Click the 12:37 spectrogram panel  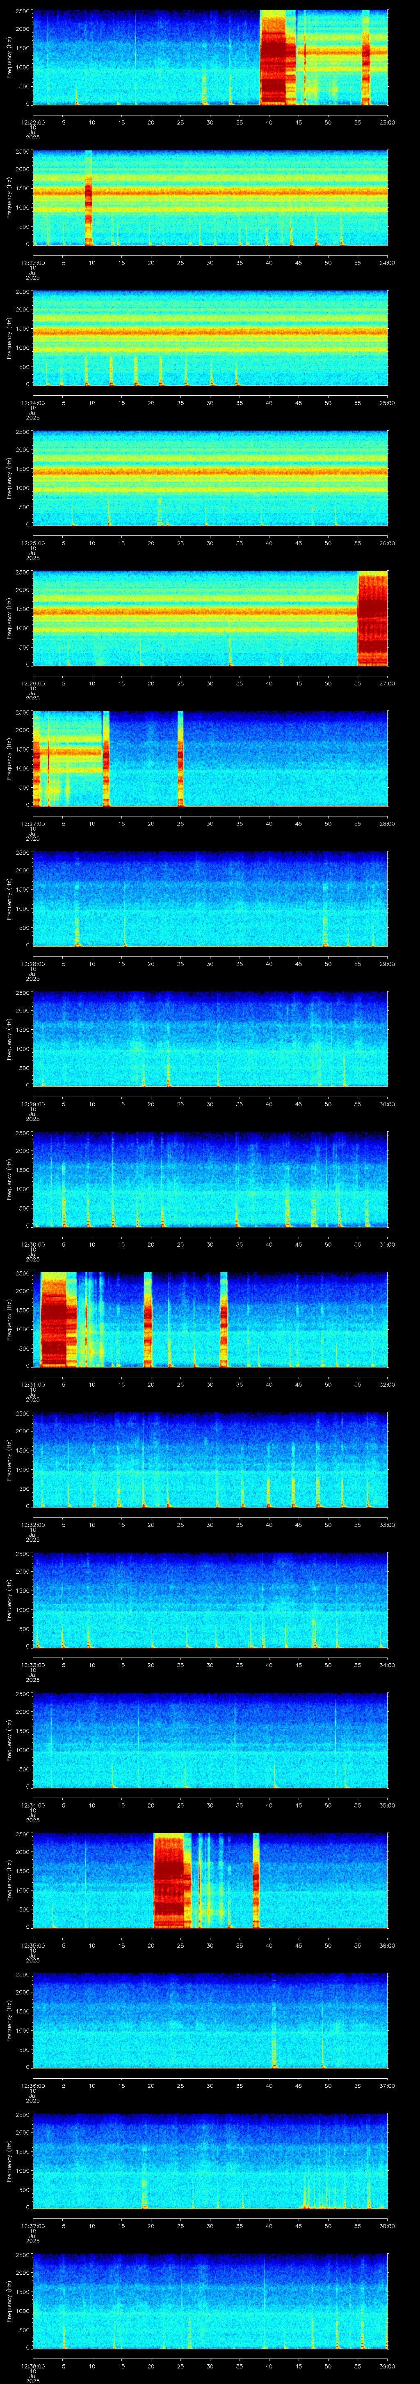tap(210, 2161)
